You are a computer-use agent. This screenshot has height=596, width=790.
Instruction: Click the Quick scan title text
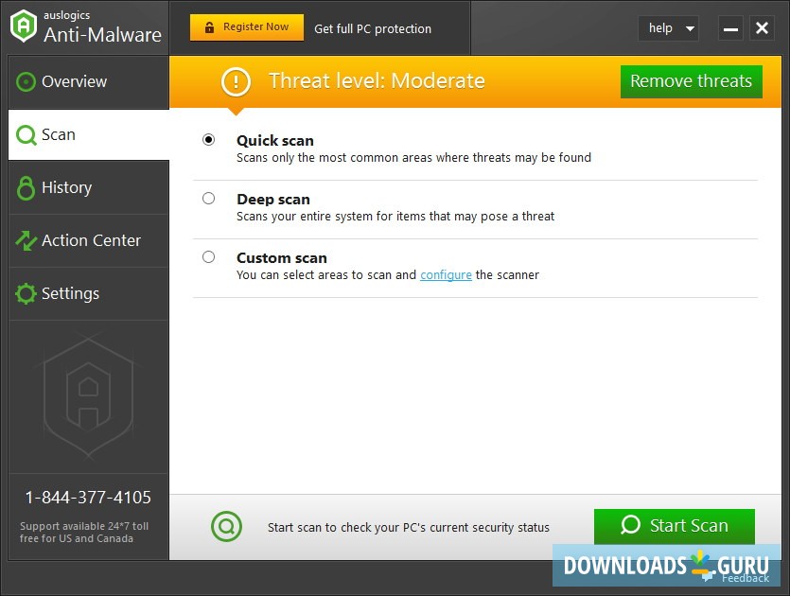pos(275,141)
